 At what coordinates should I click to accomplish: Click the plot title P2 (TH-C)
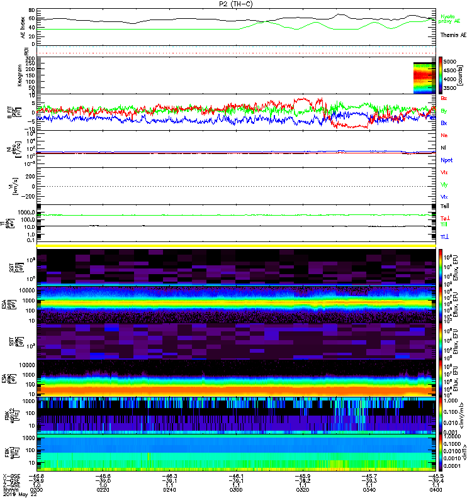pos(235,4)
